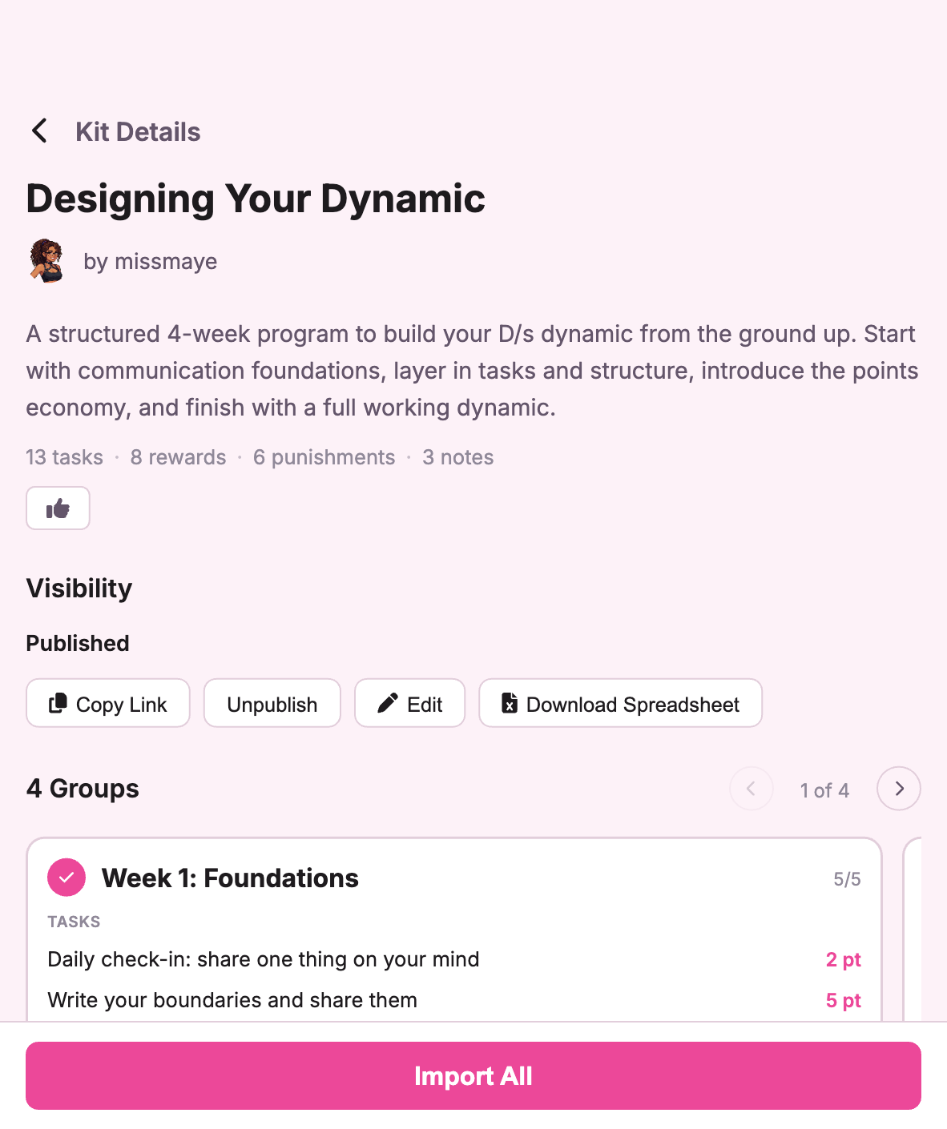The width and height of the screenshot is (947, 1129).
Task: Unpublish the Designing Your Dynamic kit
Action: 272,703
